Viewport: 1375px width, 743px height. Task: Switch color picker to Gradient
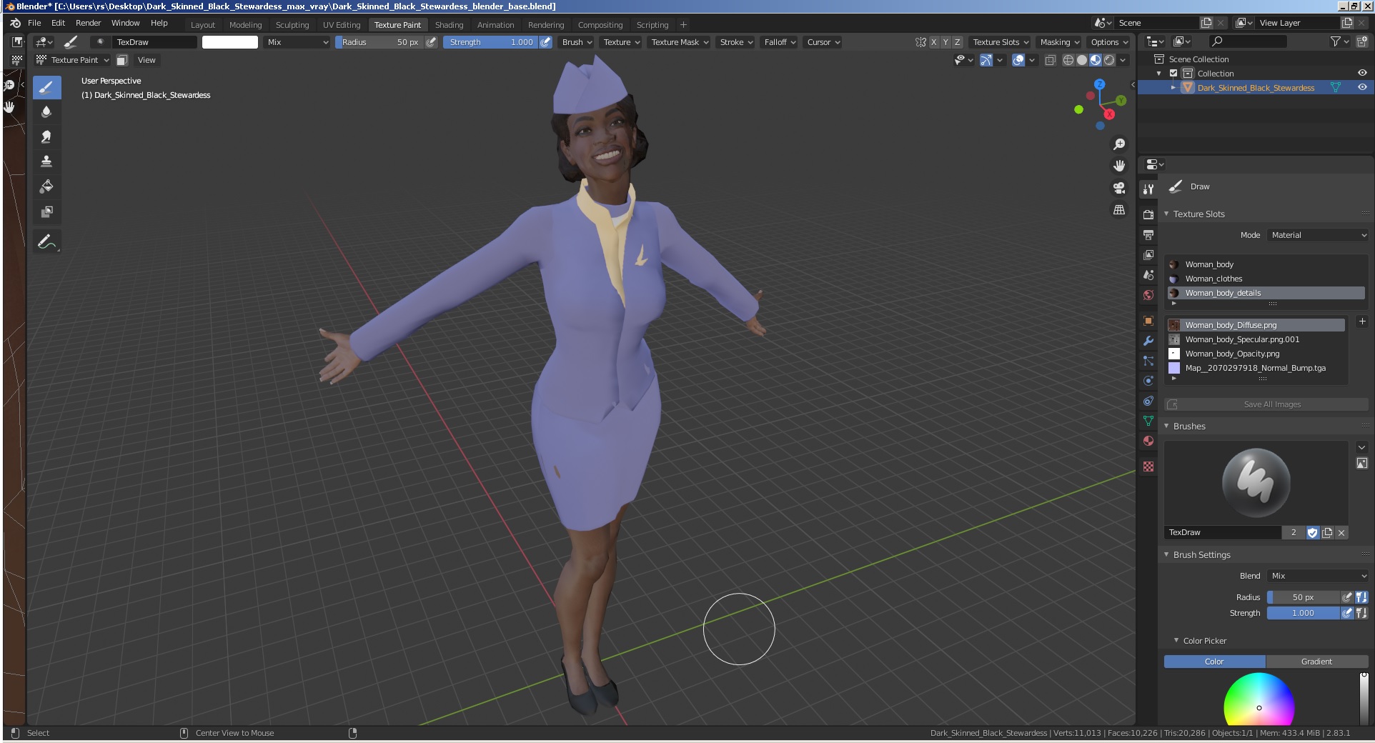click(x=1316, y=662)
